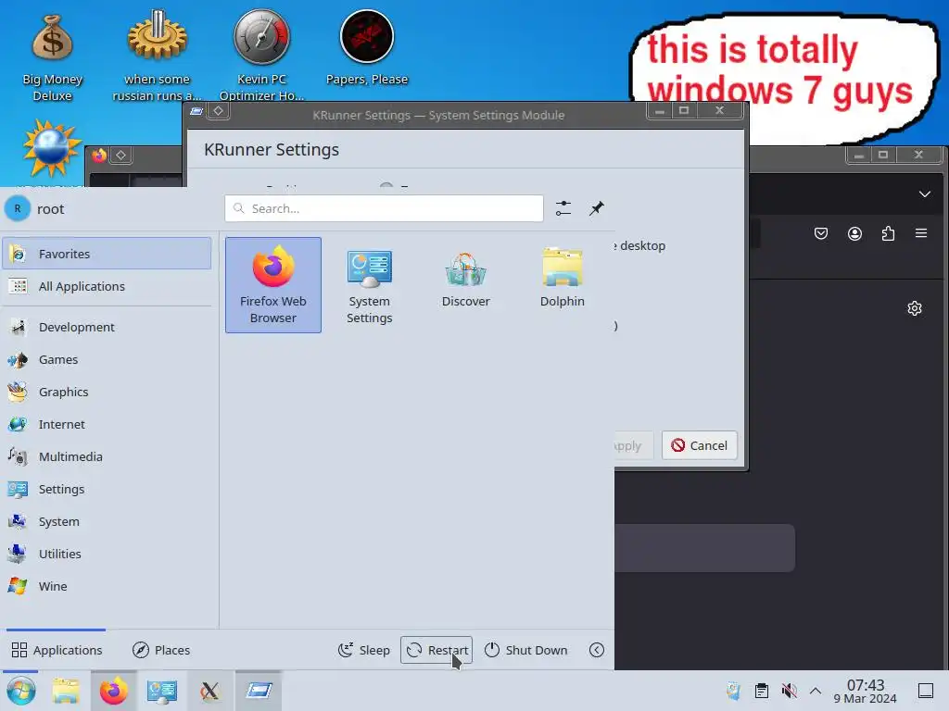
Task: Open Big Money Deluxe desktop icon
Action: (53, 57)
